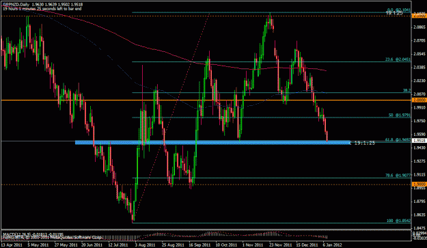
Task: Click the 15 Dec 2011 date label
Action: point(307,245)
